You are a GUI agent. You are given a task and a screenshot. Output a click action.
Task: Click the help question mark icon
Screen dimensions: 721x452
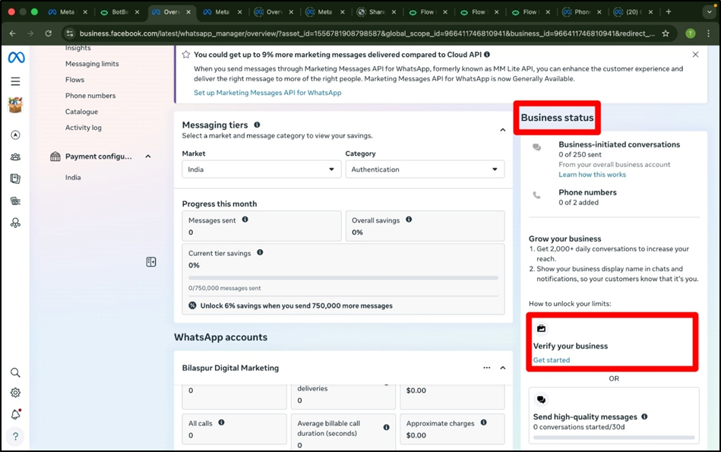tap(15, 436)
